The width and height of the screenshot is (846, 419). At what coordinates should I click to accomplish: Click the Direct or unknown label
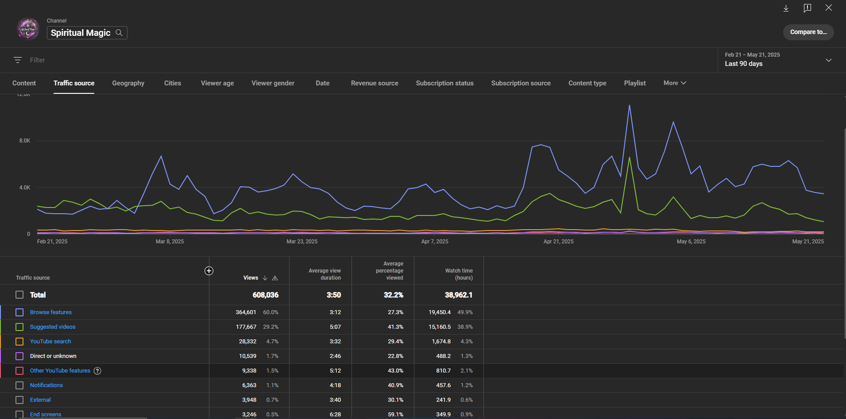[53, 356]
